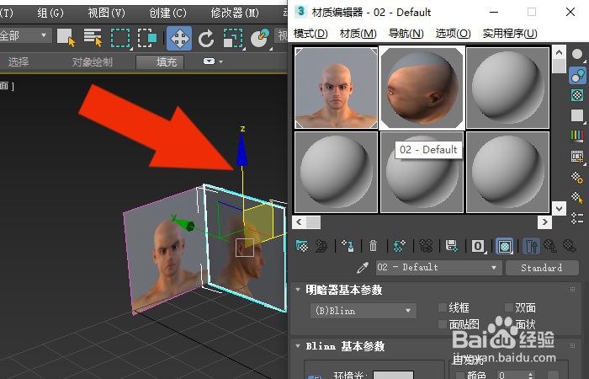This screenshot has width=589, height=379.
Task: Click the Get Material icon
Action: pos(302,246)
